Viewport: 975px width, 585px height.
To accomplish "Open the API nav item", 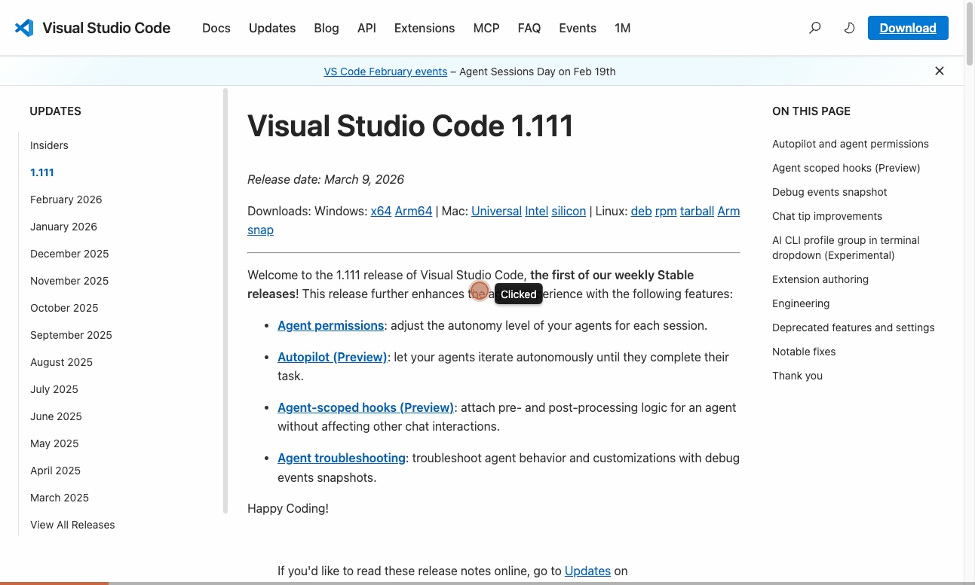I will pos(366,28).
